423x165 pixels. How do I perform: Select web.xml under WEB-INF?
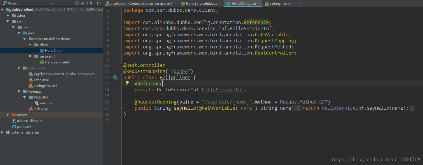[46, 103]
